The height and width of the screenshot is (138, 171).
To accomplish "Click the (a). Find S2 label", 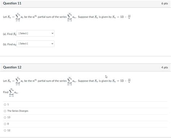I will click(9, 34).
